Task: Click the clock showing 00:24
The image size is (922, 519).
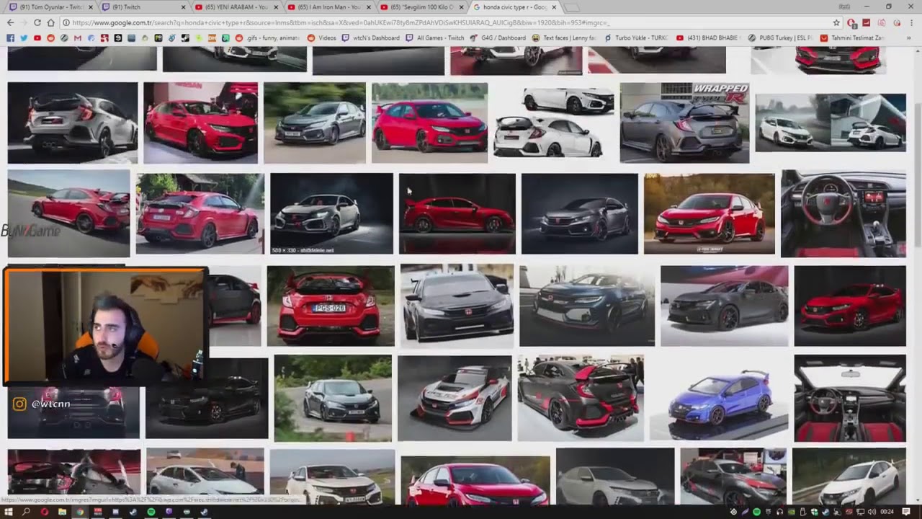Action: point(887,512)
